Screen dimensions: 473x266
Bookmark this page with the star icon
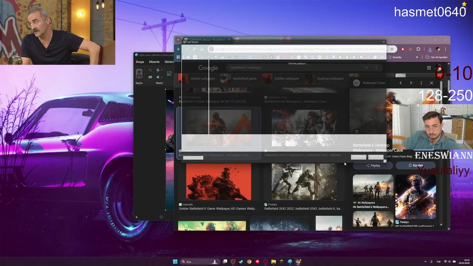tap(392, 49)
